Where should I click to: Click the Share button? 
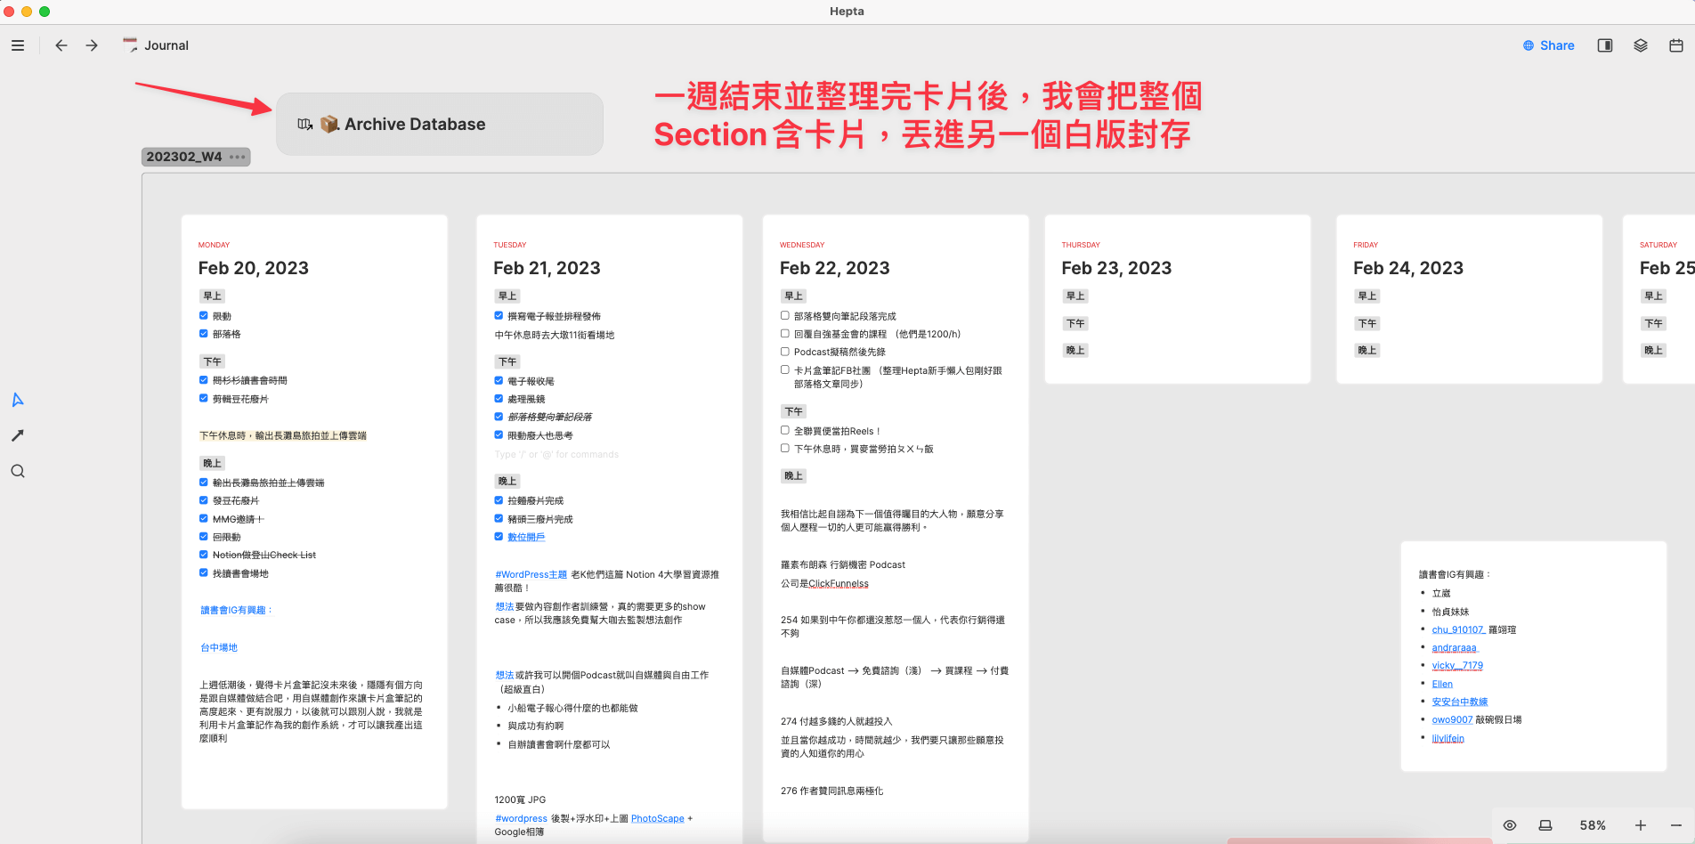(1549, 45)
